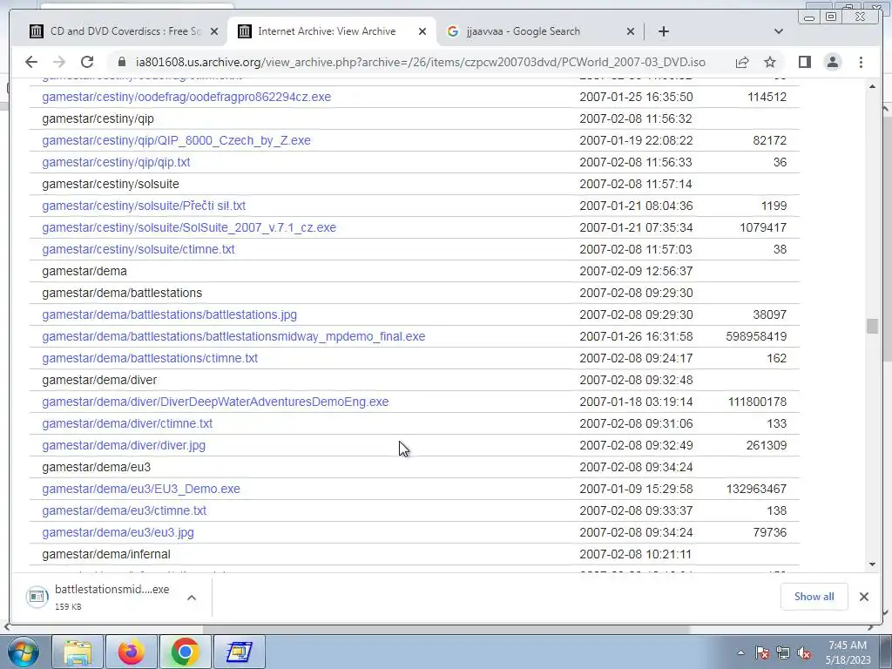Click the muted volume tray icon
The image size is (892, 669).
pos(804,653)
